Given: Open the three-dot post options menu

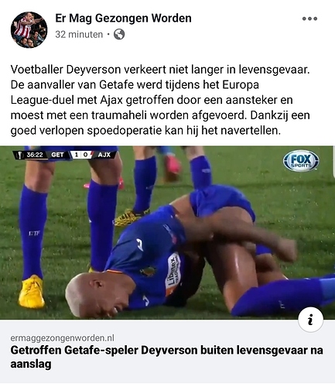Looking at the screenshot, I should [309, 19].
